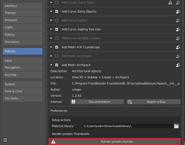Collapse the Add Mesh: Archipack details
The width and height of the screenshot is (185, 145).
pyautogui.click(x=51, y=65)
